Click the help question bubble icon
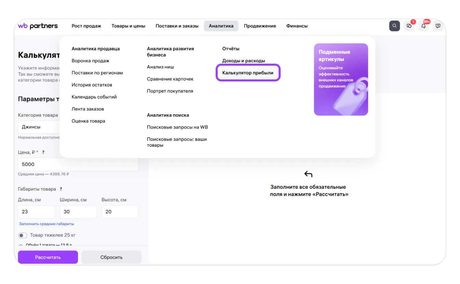This screenshot has height=284, width=460. pos(438,26)
